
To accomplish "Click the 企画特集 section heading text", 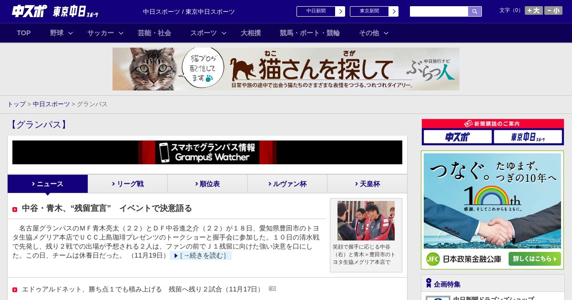I will click(x=447, y=284).
